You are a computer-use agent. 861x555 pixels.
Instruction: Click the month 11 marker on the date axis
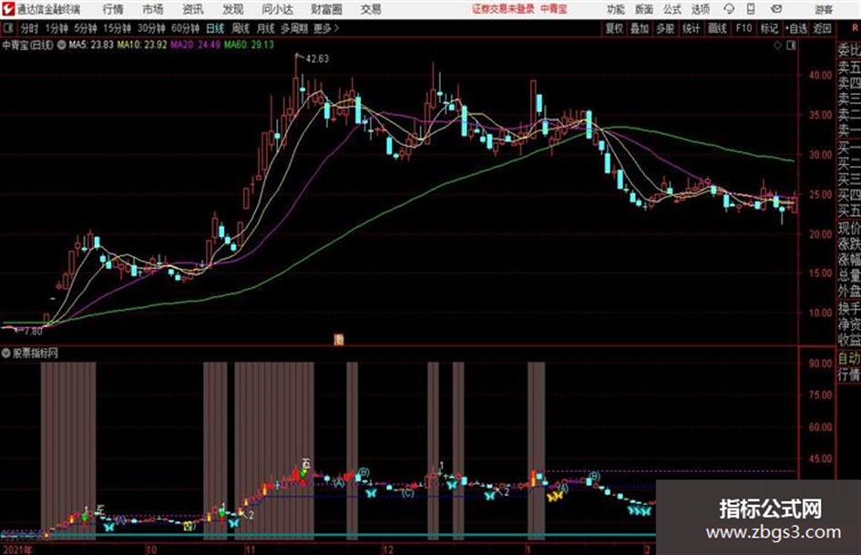pyautogui.click(x=250, y=550)
